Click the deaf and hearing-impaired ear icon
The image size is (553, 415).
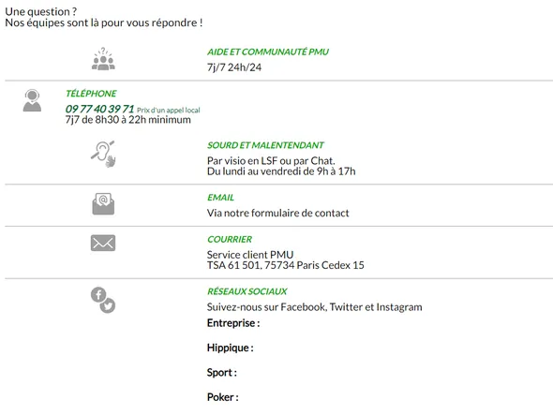tap(103, 154)
